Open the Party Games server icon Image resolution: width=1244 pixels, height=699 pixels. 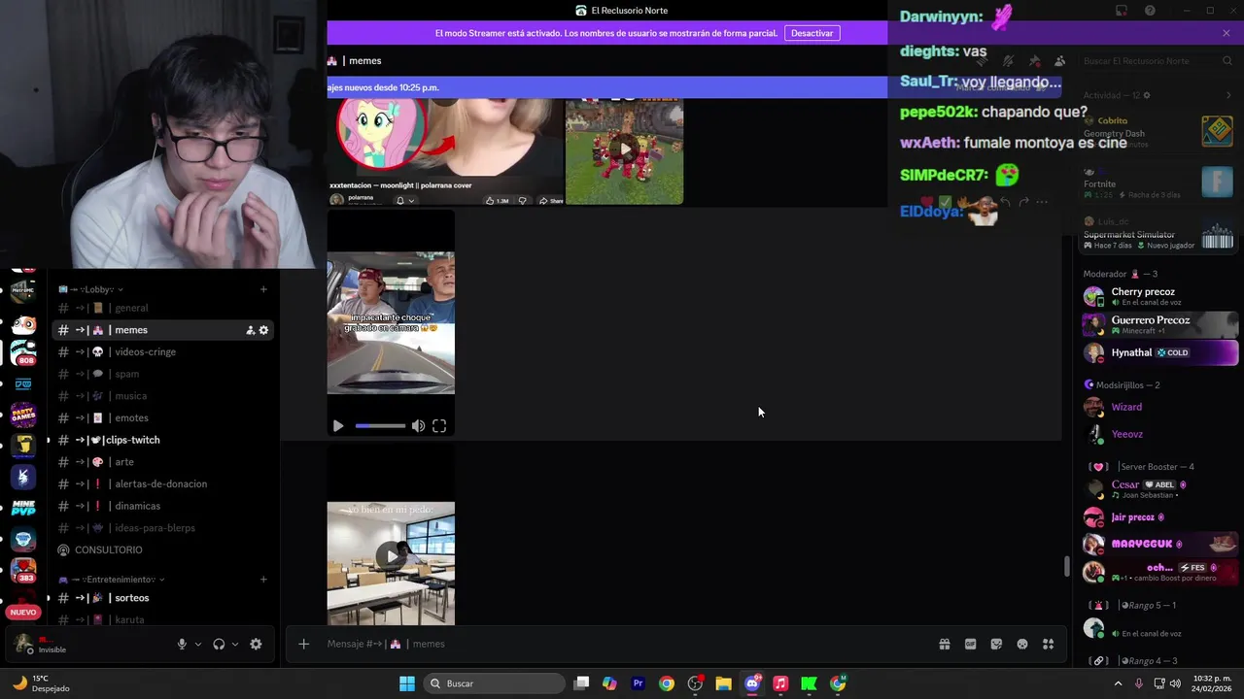tap(23, 415)
